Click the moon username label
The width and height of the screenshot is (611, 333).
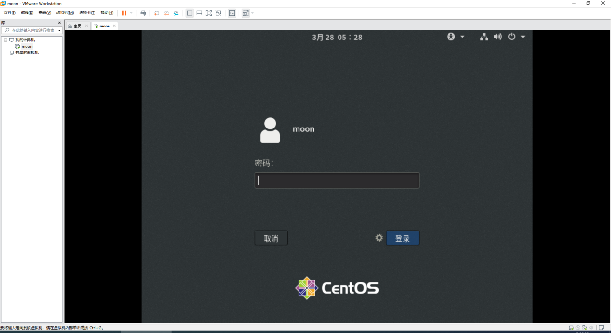[x=303, y=129]
